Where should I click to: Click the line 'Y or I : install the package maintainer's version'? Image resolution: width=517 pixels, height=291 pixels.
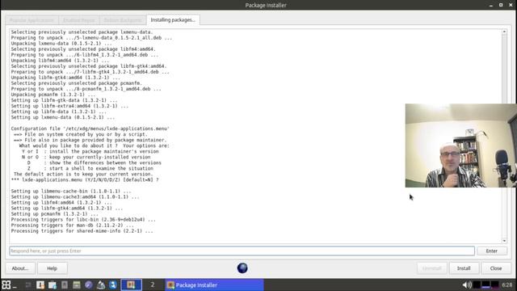(x=90, y=151)
